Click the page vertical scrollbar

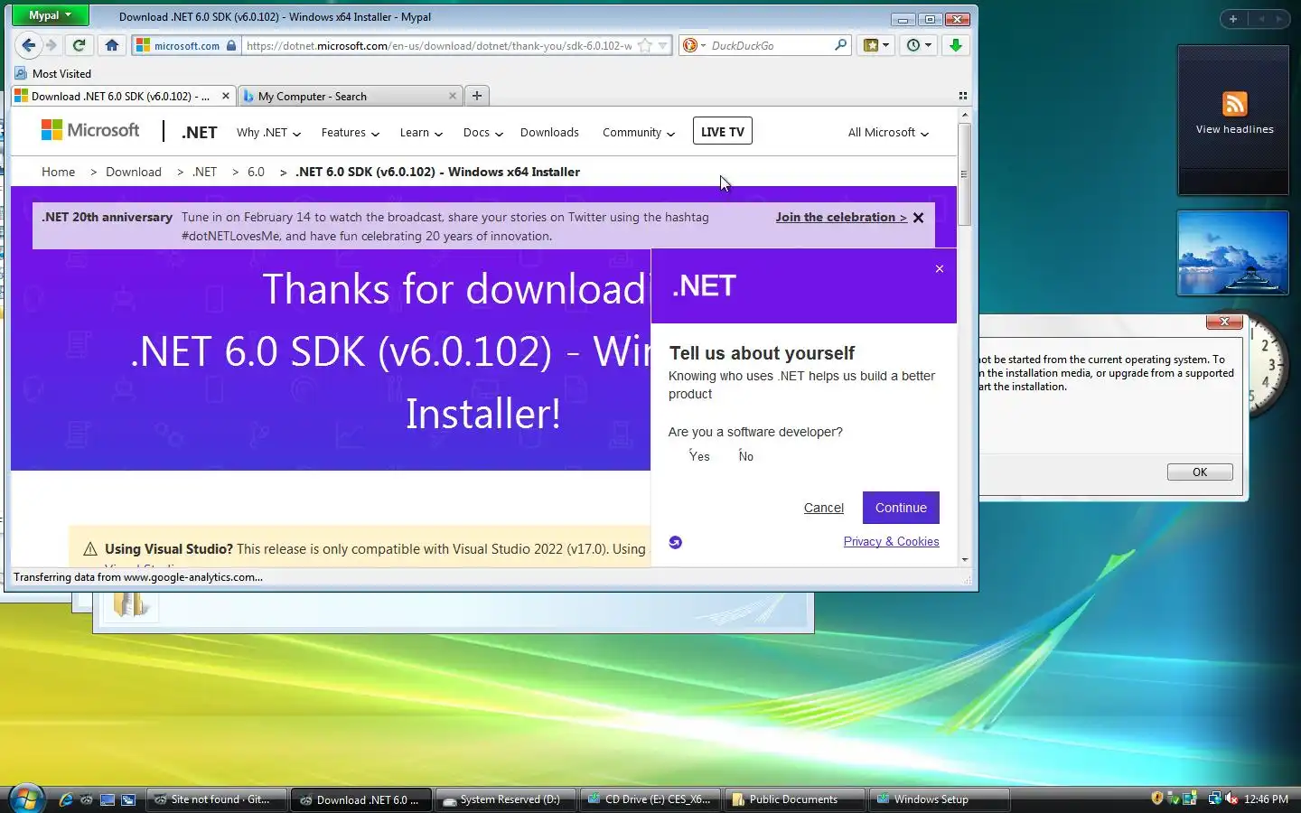pos(965,174)
